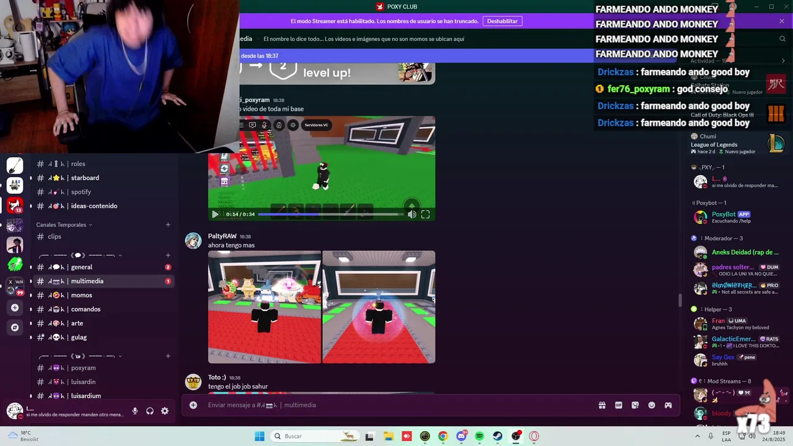Open the luisardin channel

coord(102,382)
